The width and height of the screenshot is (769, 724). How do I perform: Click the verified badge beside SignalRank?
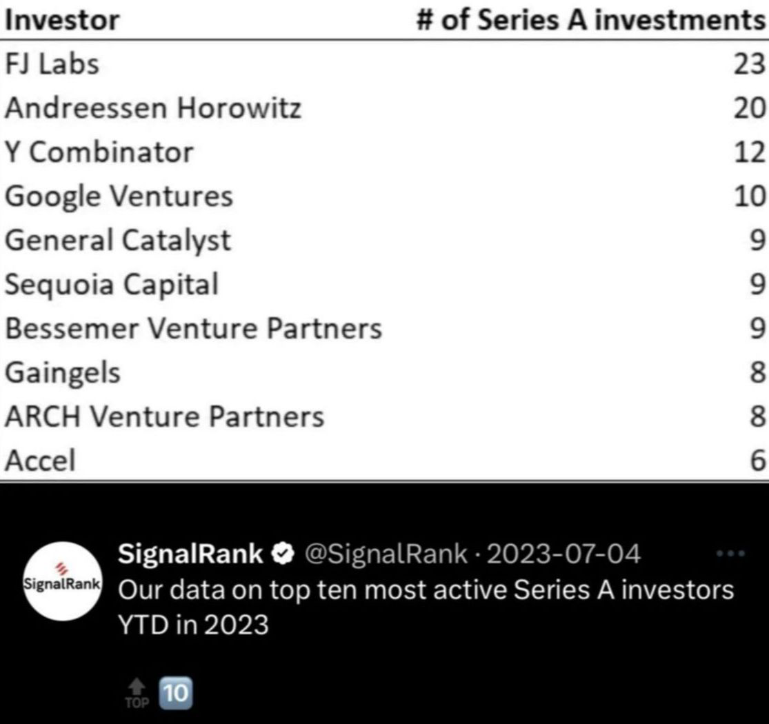[x=283, y=554]
